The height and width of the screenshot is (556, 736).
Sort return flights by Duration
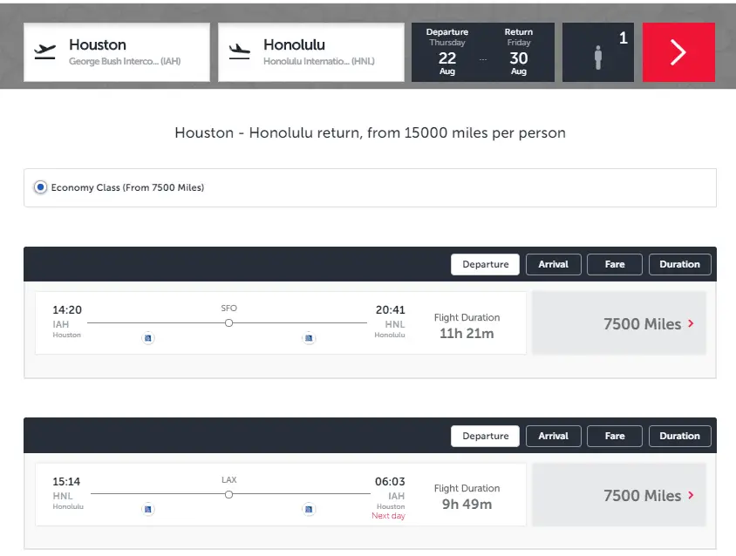point(679,436)
